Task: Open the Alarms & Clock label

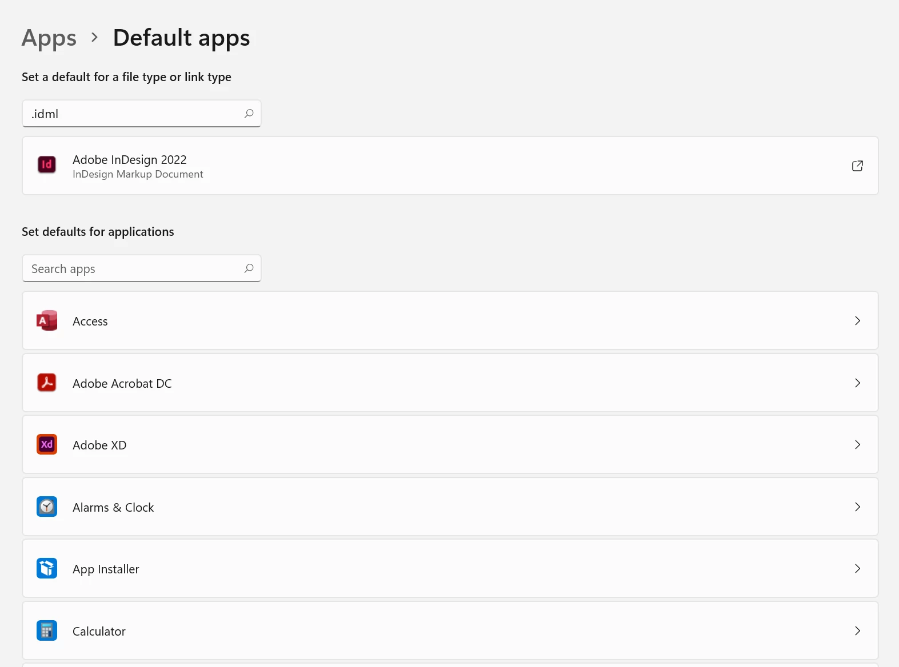Action: (113, 508)
